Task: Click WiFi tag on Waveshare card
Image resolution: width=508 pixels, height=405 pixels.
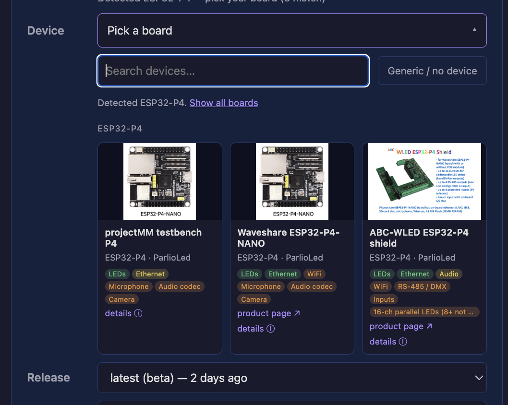Action: click(314, 274)
